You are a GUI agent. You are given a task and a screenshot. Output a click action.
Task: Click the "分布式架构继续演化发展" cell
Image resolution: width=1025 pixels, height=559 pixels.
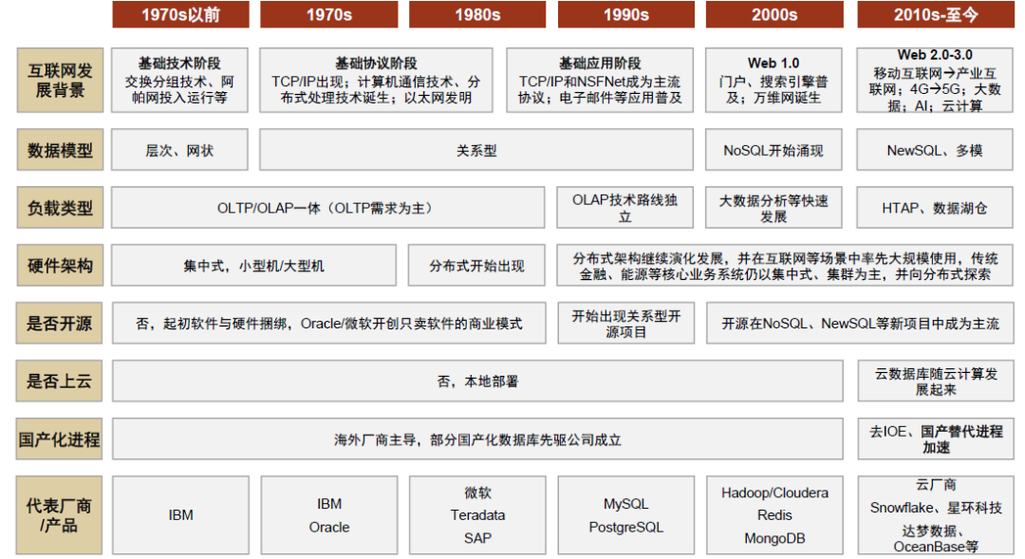click(x=785, y=265)
